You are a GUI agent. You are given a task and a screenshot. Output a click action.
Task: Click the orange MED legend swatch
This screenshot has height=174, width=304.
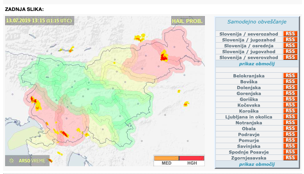coord(166,158)
